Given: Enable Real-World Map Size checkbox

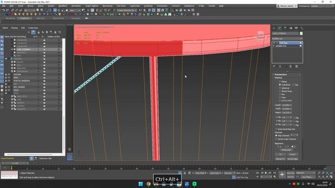Looking at the screenshot, I should tap(276, 129).
